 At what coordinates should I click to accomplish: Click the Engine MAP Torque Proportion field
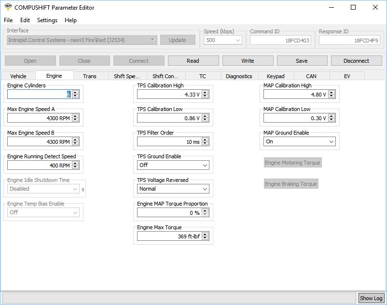(x=169, y=212)
